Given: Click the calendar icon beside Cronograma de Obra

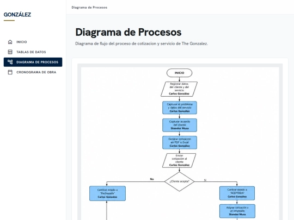Looking at the screenshot, I should pyautogui.click(x=10, y=72).
